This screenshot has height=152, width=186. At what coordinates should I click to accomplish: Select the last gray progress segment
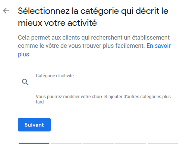(163, 143)
